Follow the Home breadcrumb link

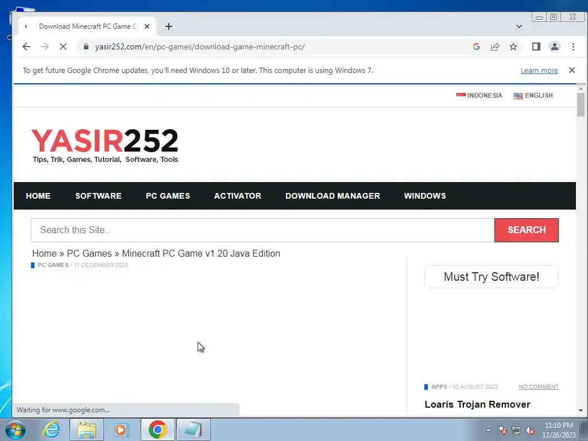(44, 253)
